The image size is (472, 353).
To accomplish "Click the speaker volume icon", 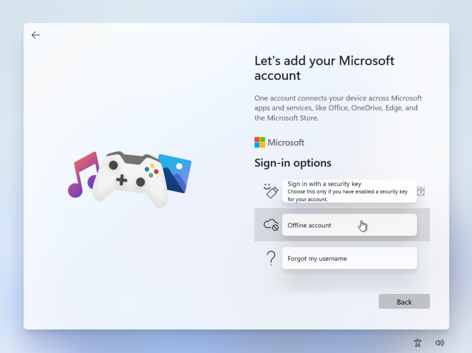I will [x=439, y=342].
